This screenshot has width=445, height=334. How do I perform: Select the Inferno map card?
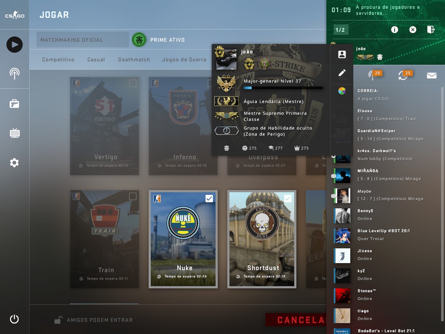pos(183,126)
